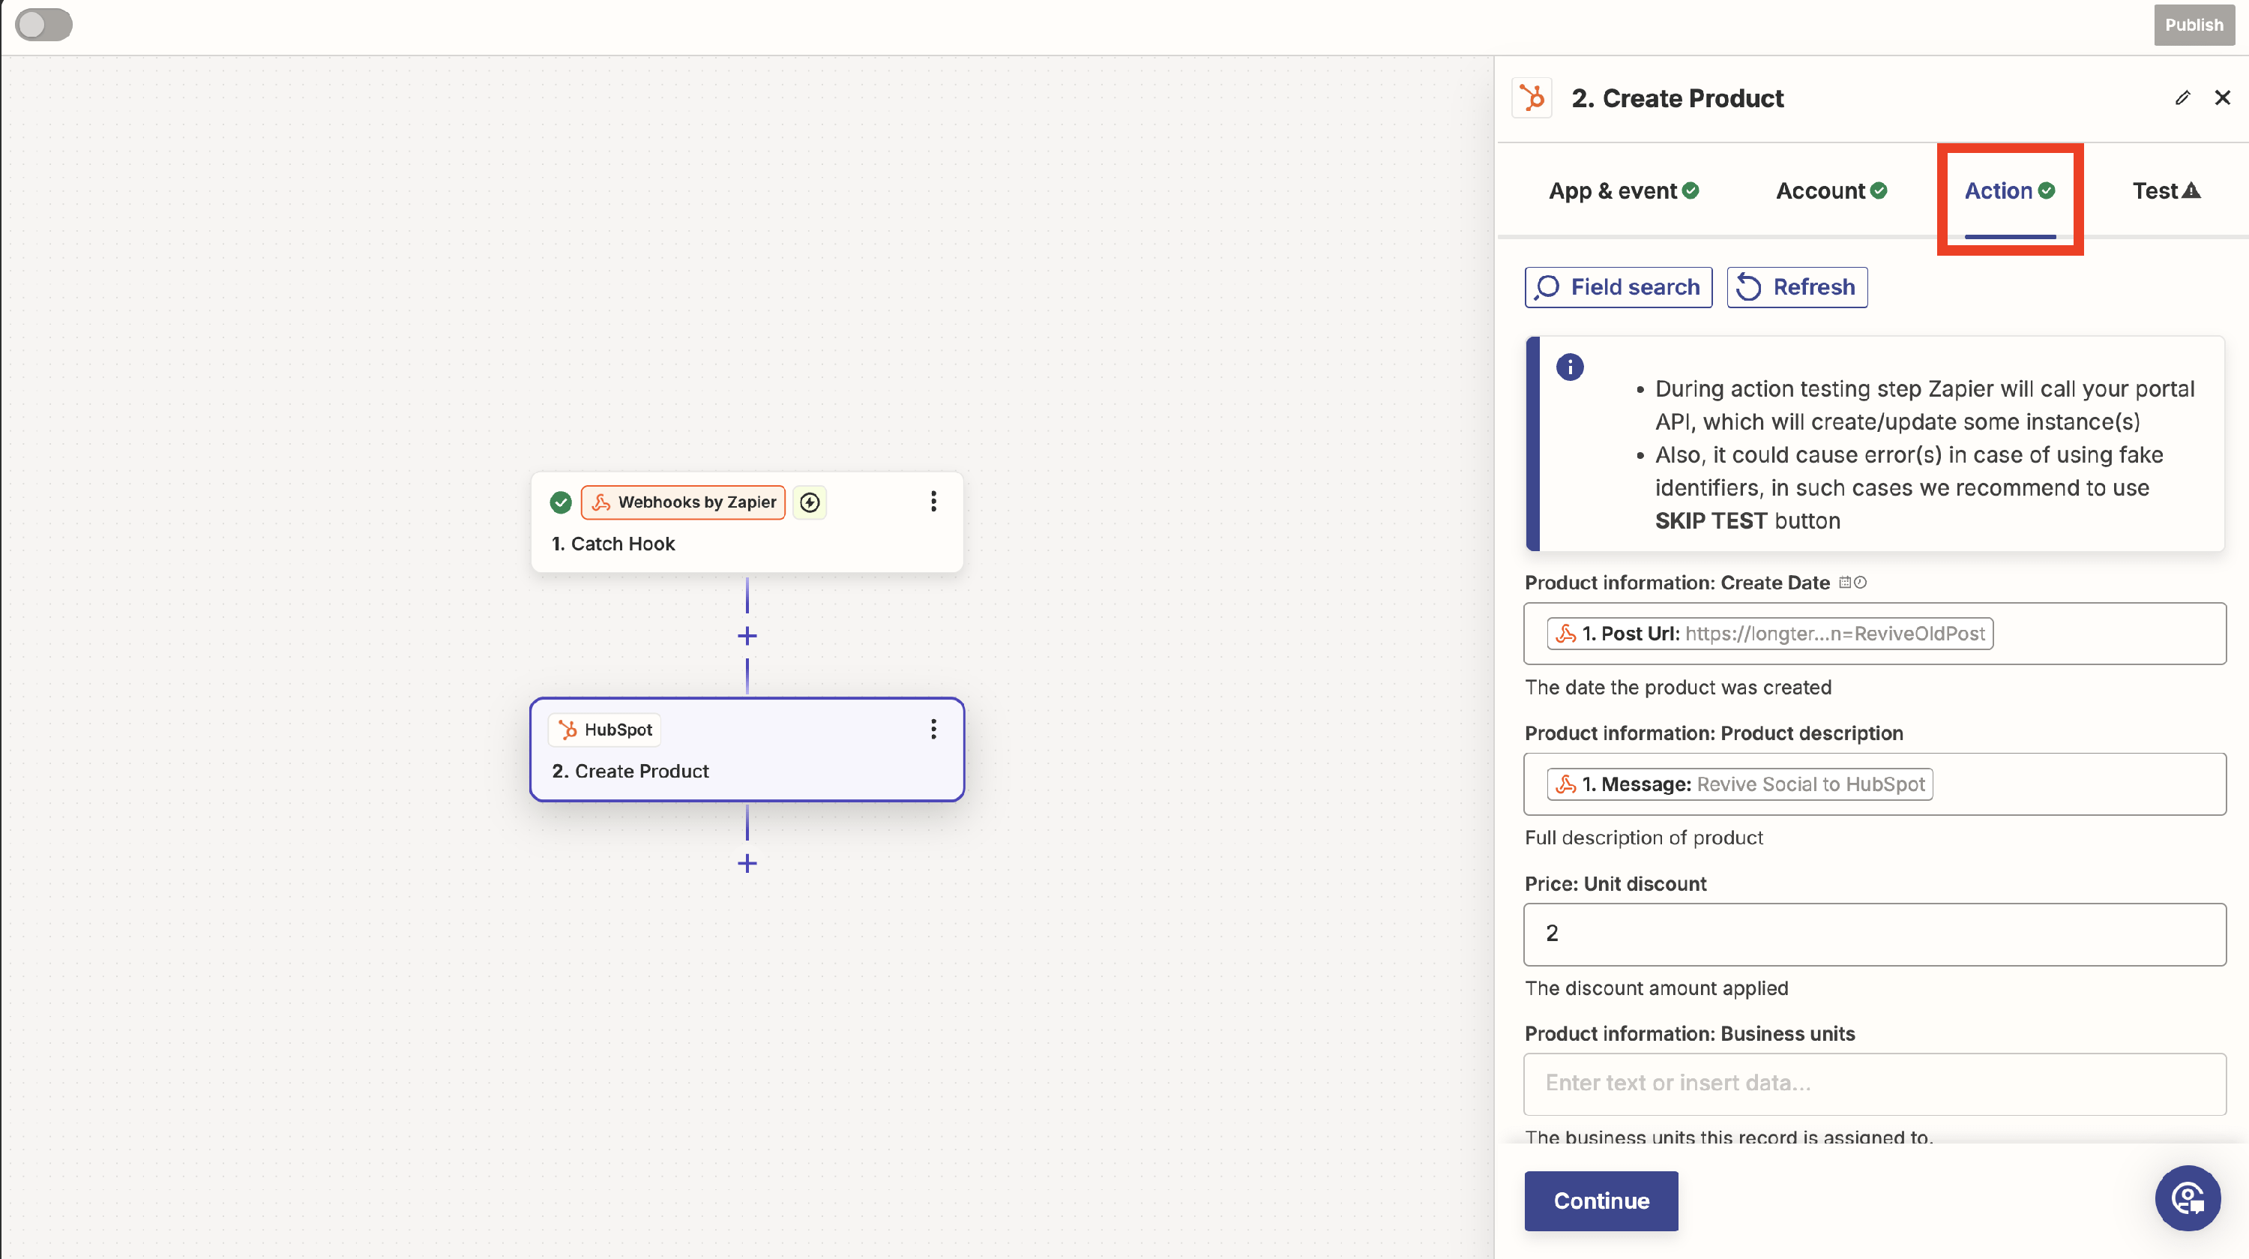The image size is (2249, 1259).
Task: Click the HubSpot logo in panel header
Action: 1532,97
